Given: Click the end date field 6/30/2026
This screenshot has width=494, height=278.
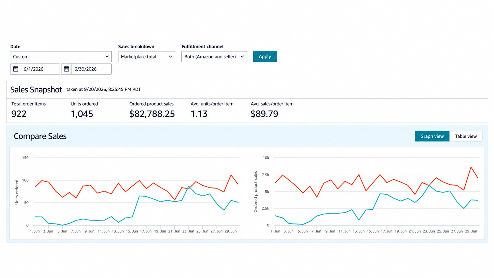Looking at the screenshot, I should (x=91, y=69).
